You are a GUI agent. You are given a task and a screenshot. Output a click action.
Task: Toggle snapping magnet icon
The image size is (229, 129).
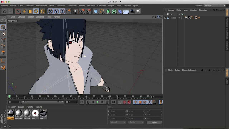3,67
